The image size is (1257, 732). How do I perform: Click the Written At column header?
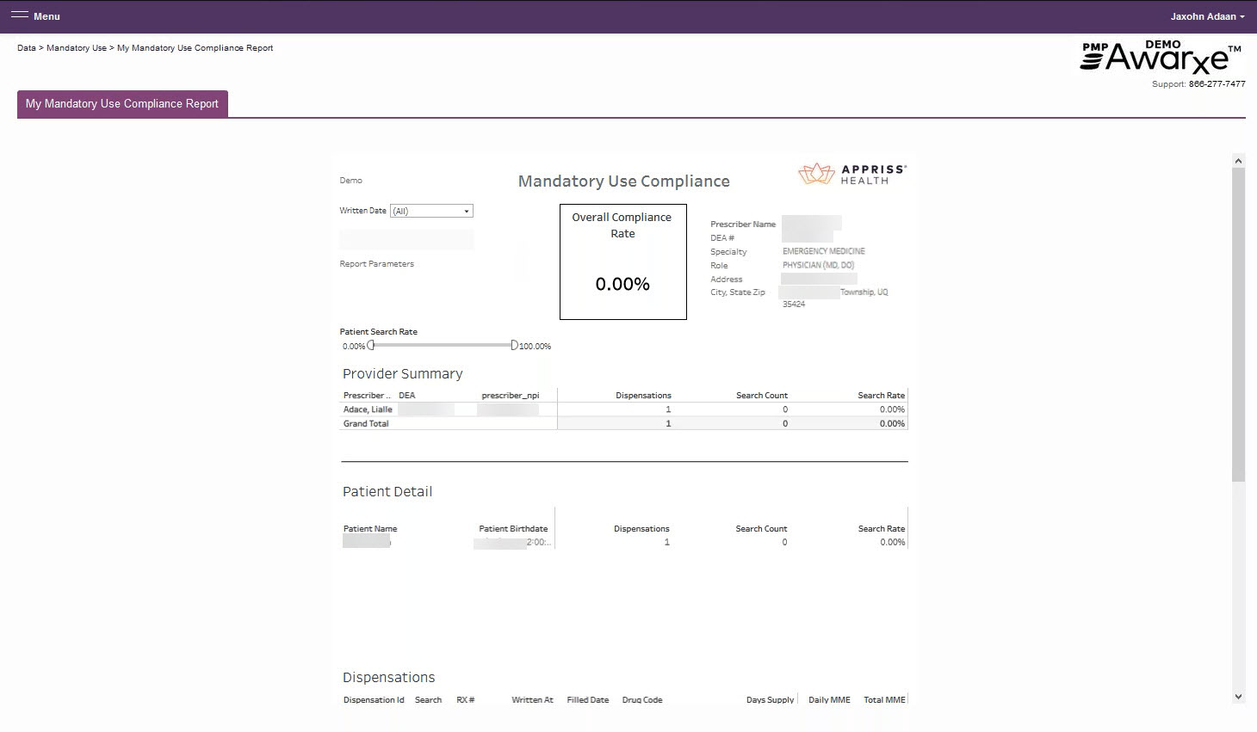[x=532, y=700]
